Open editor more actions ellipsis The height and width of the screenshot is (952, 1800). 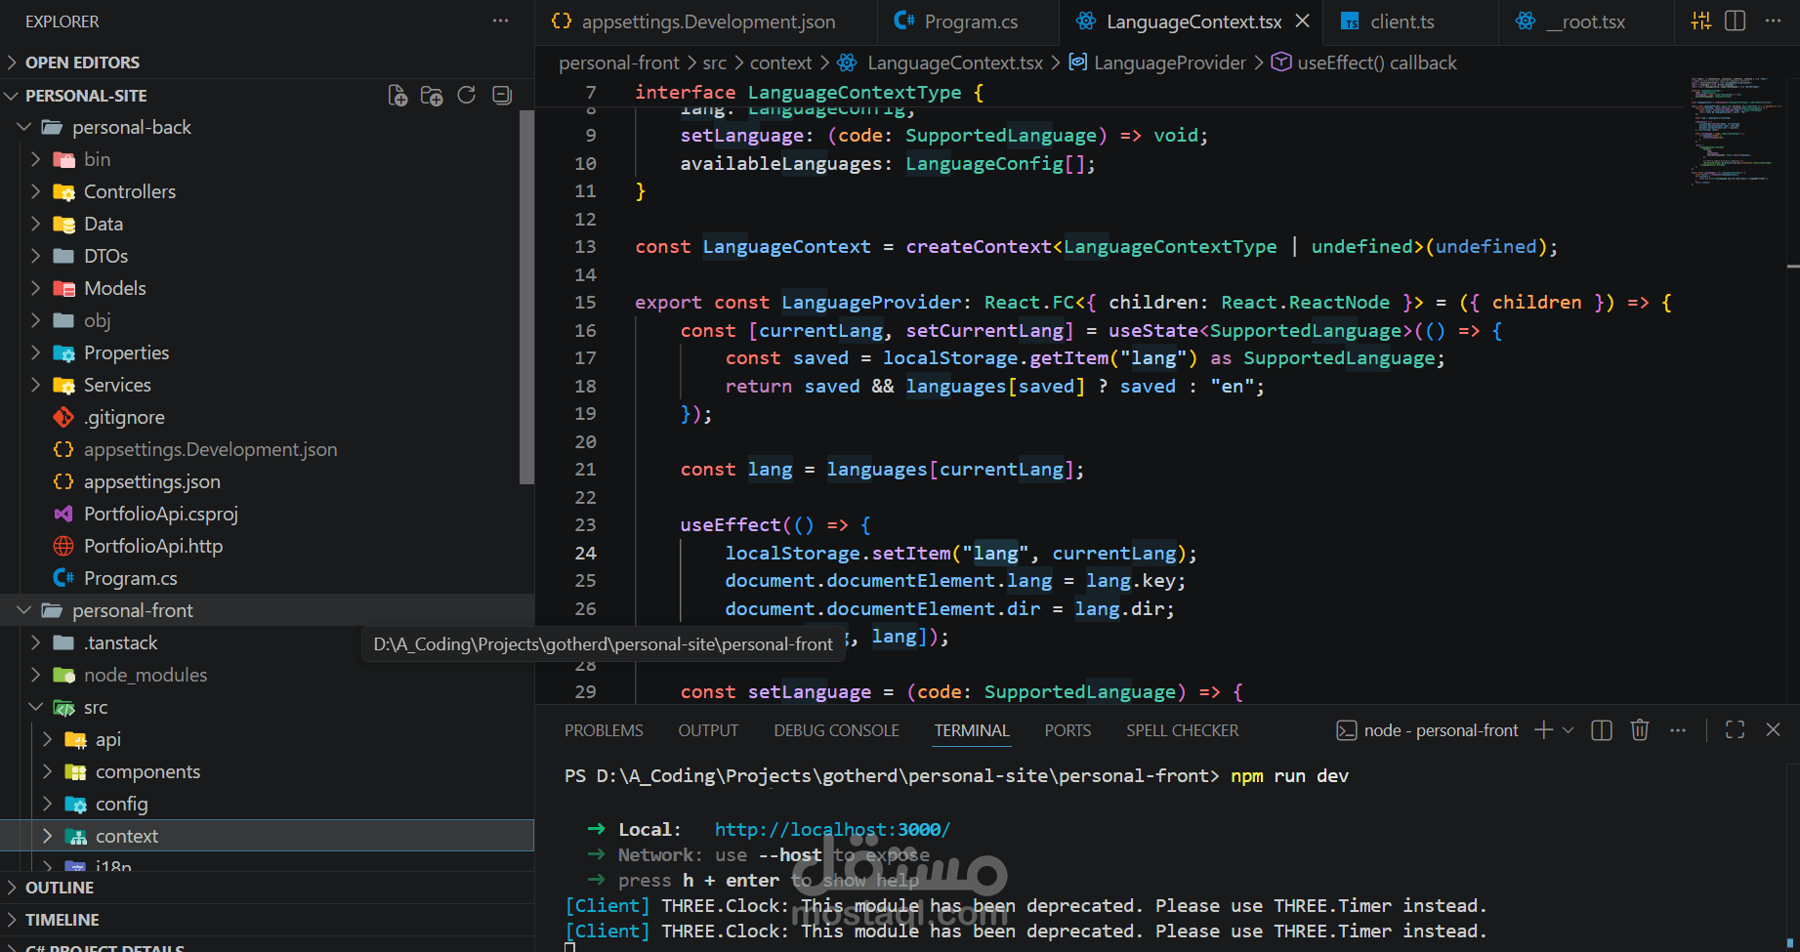1773,21
